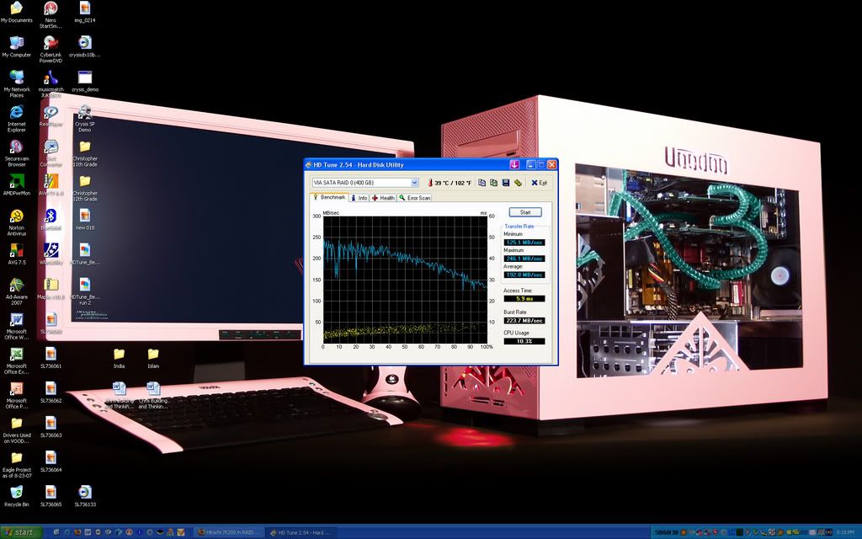Click the thermometer temperature reading in HD Tune
Screen dimensions: 862x539
450,183
